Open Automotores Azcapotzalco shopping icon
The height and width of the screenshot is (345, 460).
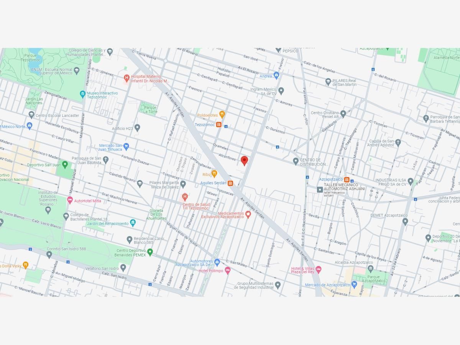pos(217,263)
